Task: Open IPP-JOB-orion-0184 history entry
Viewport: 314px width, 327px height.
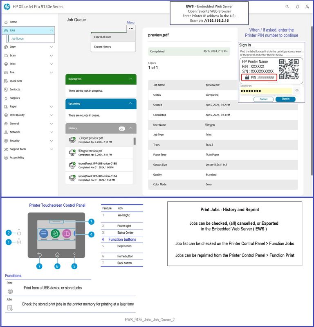Action: (99, 178)
